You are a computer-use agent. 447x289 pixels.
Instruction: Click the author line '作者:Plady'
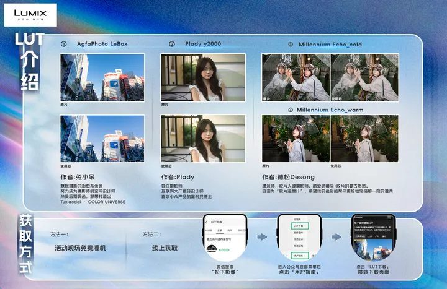178,177
